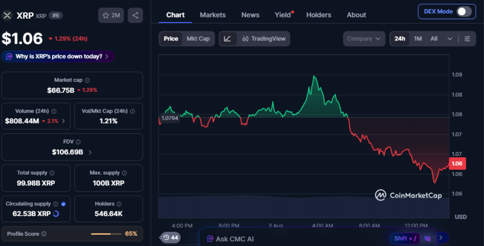
Task: Click the Holders info icon
Action: (119, 204)
